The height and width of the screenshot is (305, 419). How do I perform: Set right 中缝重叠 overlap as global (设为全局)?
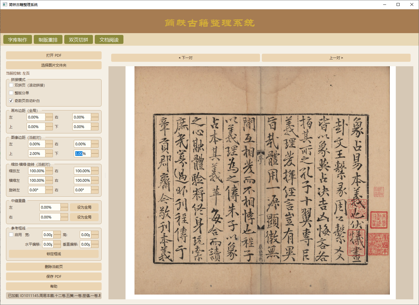(84, 217)
